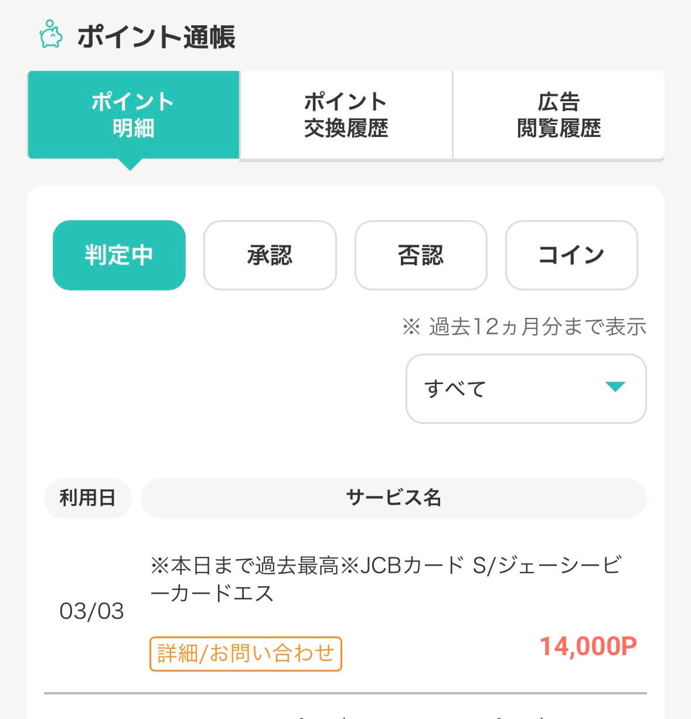This screenshot has height=719, width=691.
Task: Select the ポイント明細 tab
Action: click(x=133, y=114)
